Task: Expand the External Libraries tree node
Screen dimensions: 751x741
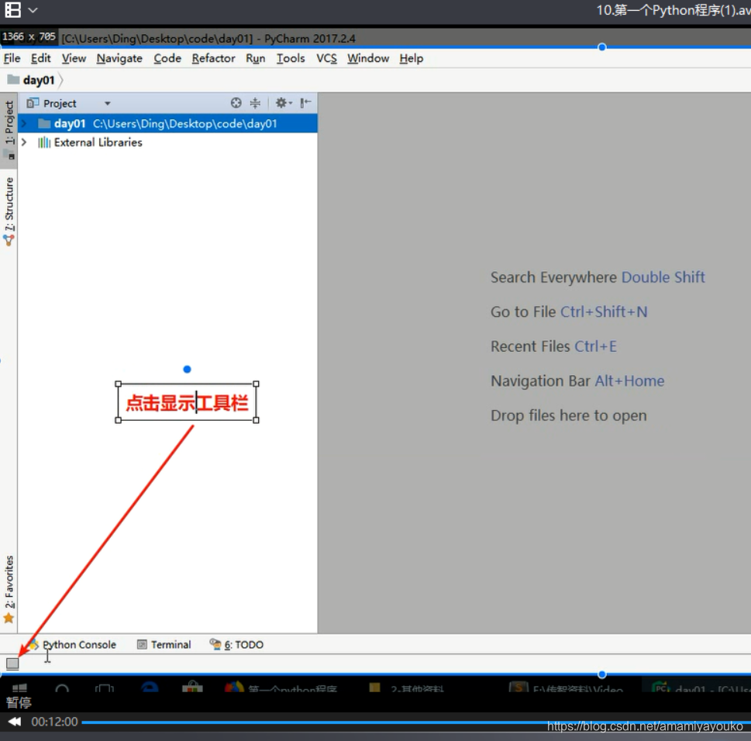Action: point(24,143)
